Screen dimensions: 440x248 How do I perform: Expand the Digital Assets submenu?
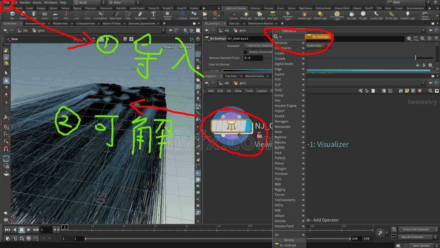point(289,64)
